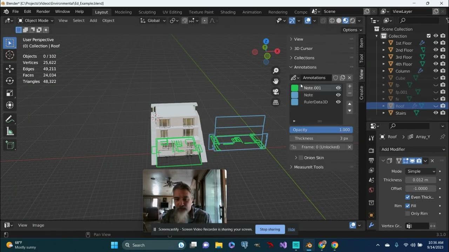The height and width of the screenshot is (252, 449).
Task: Click the viewport zoom magnifier icon
Action: click(x=276, y=71)
